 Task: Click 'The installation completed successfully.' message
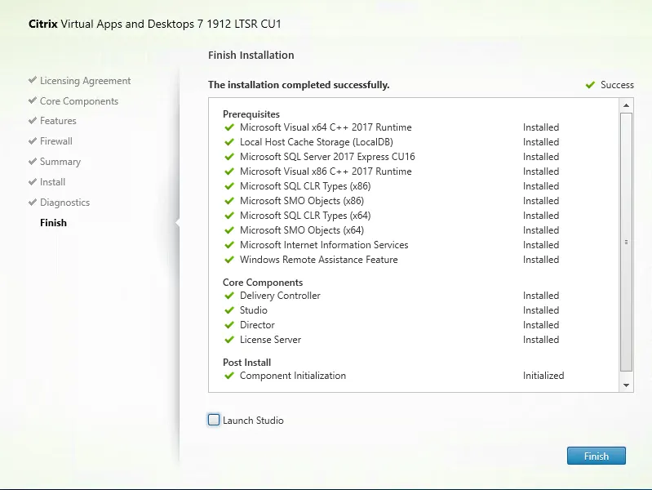(x=299, y=85)
